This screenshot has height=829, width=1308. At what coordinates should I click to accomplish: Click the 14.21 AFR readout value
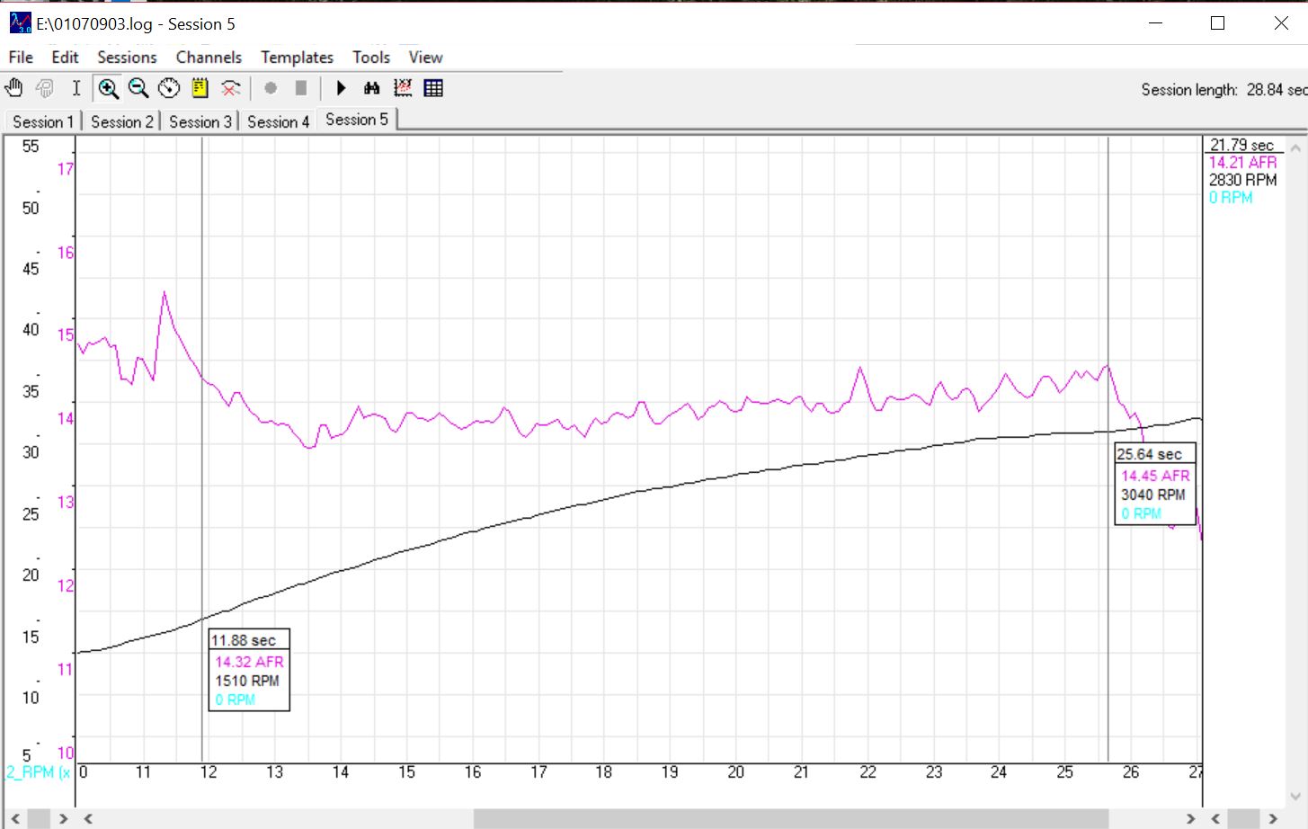[x=1242, y=163]
